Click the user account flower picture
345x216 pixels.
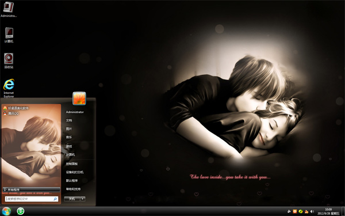coord(79,98)
